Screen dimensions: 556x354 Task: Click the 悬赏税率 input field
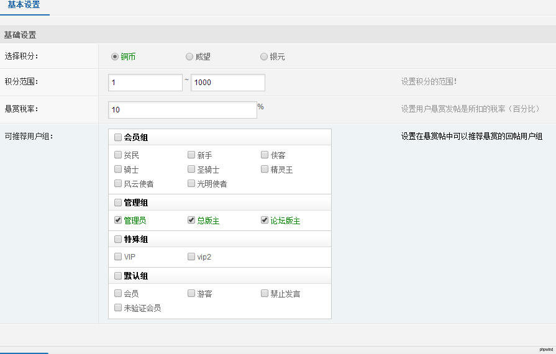[x=182, y=110]
